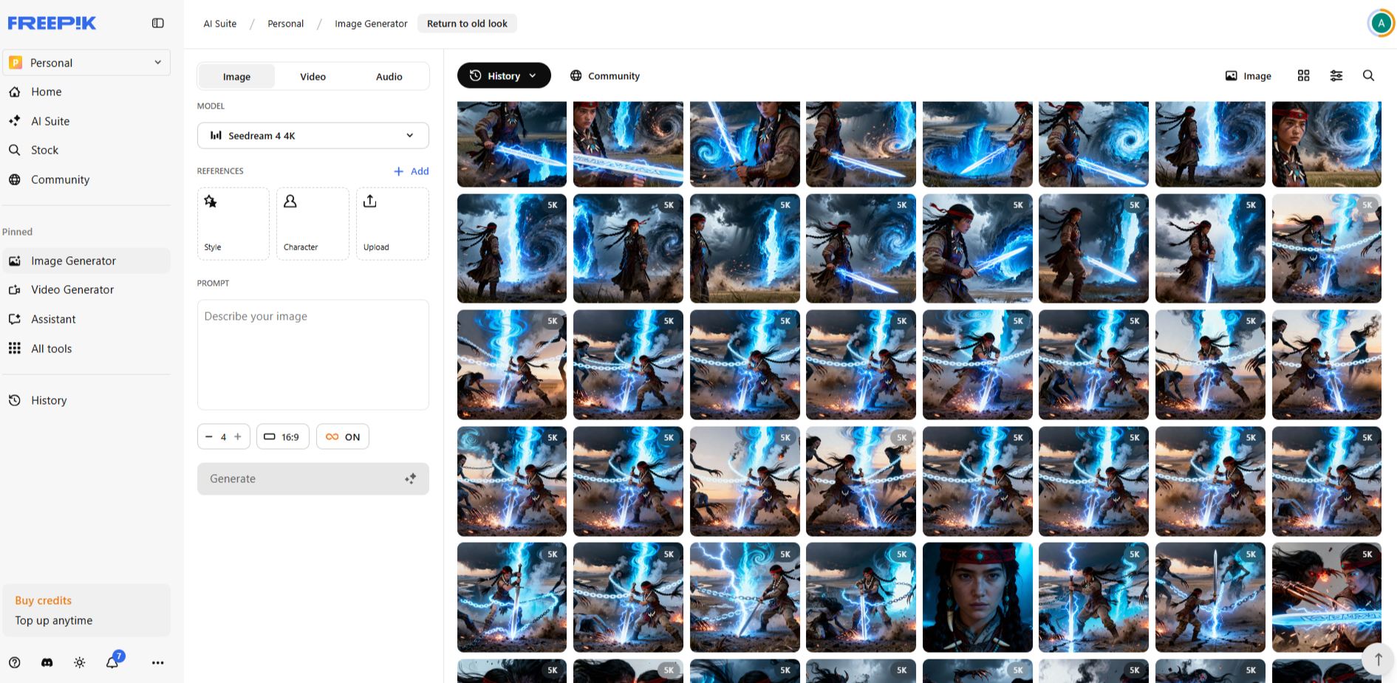
Task: Click AI Suite breadcrumb
Action: (220, 24)
